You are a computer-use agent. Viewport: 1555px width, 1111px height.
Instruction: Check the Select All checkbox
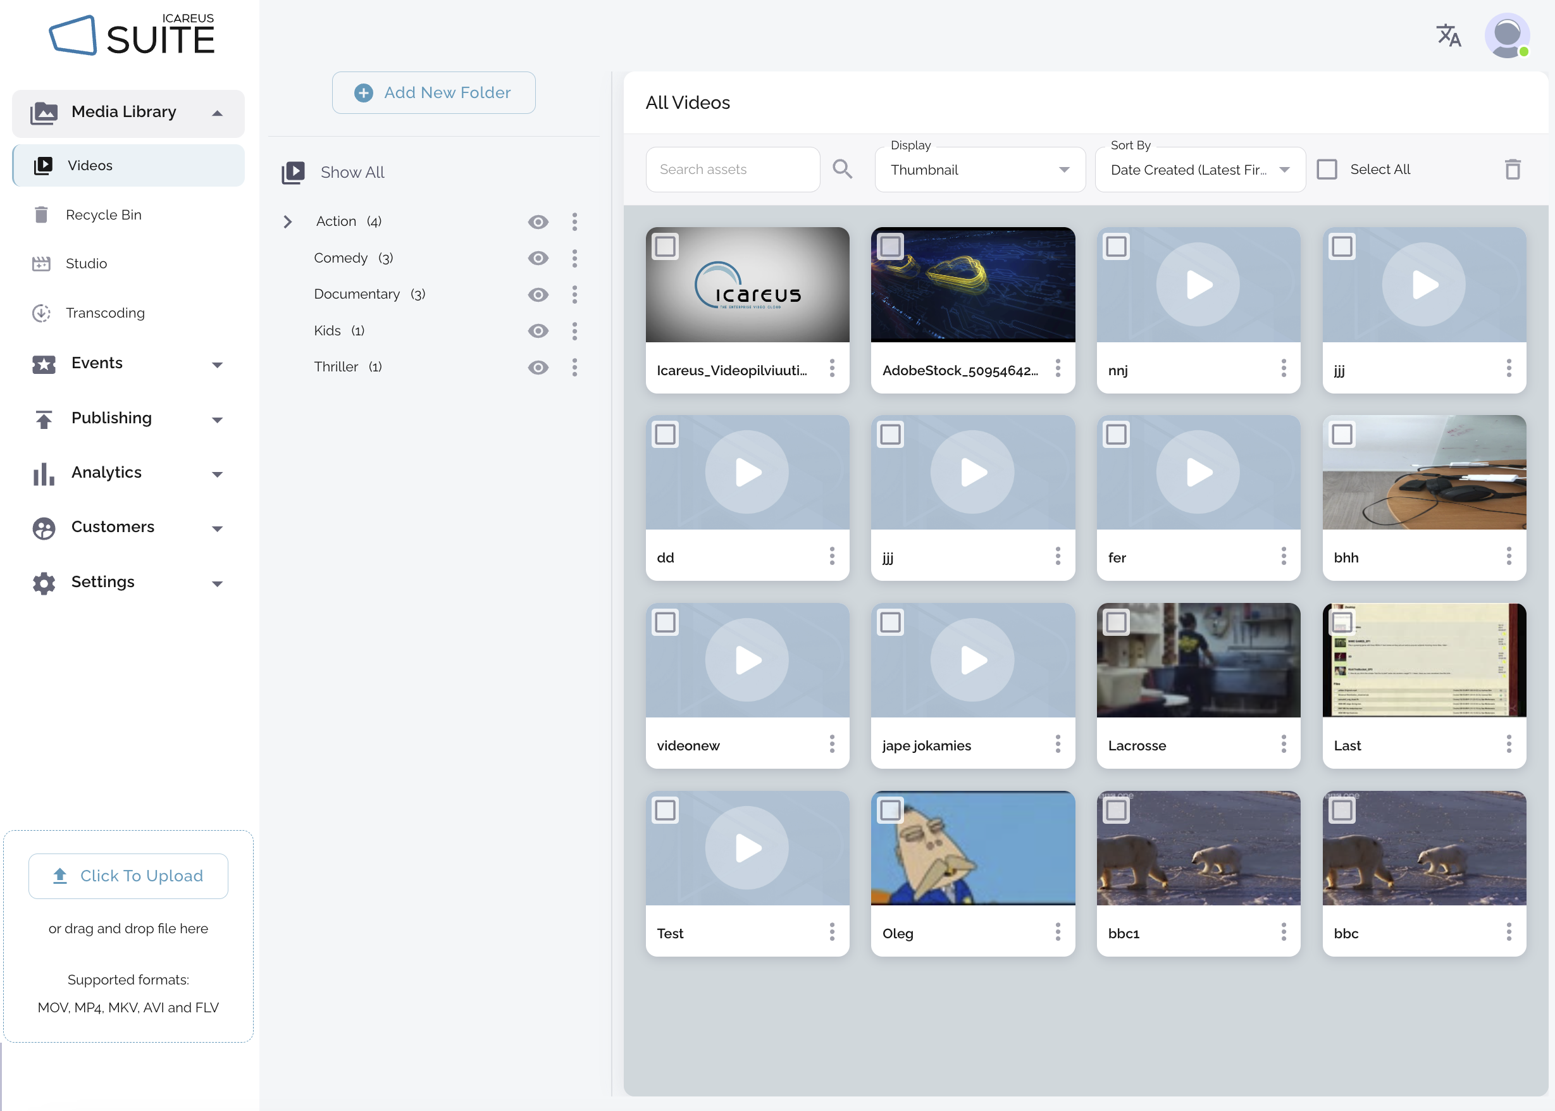pyautogui.click(x=1327, y=169)
